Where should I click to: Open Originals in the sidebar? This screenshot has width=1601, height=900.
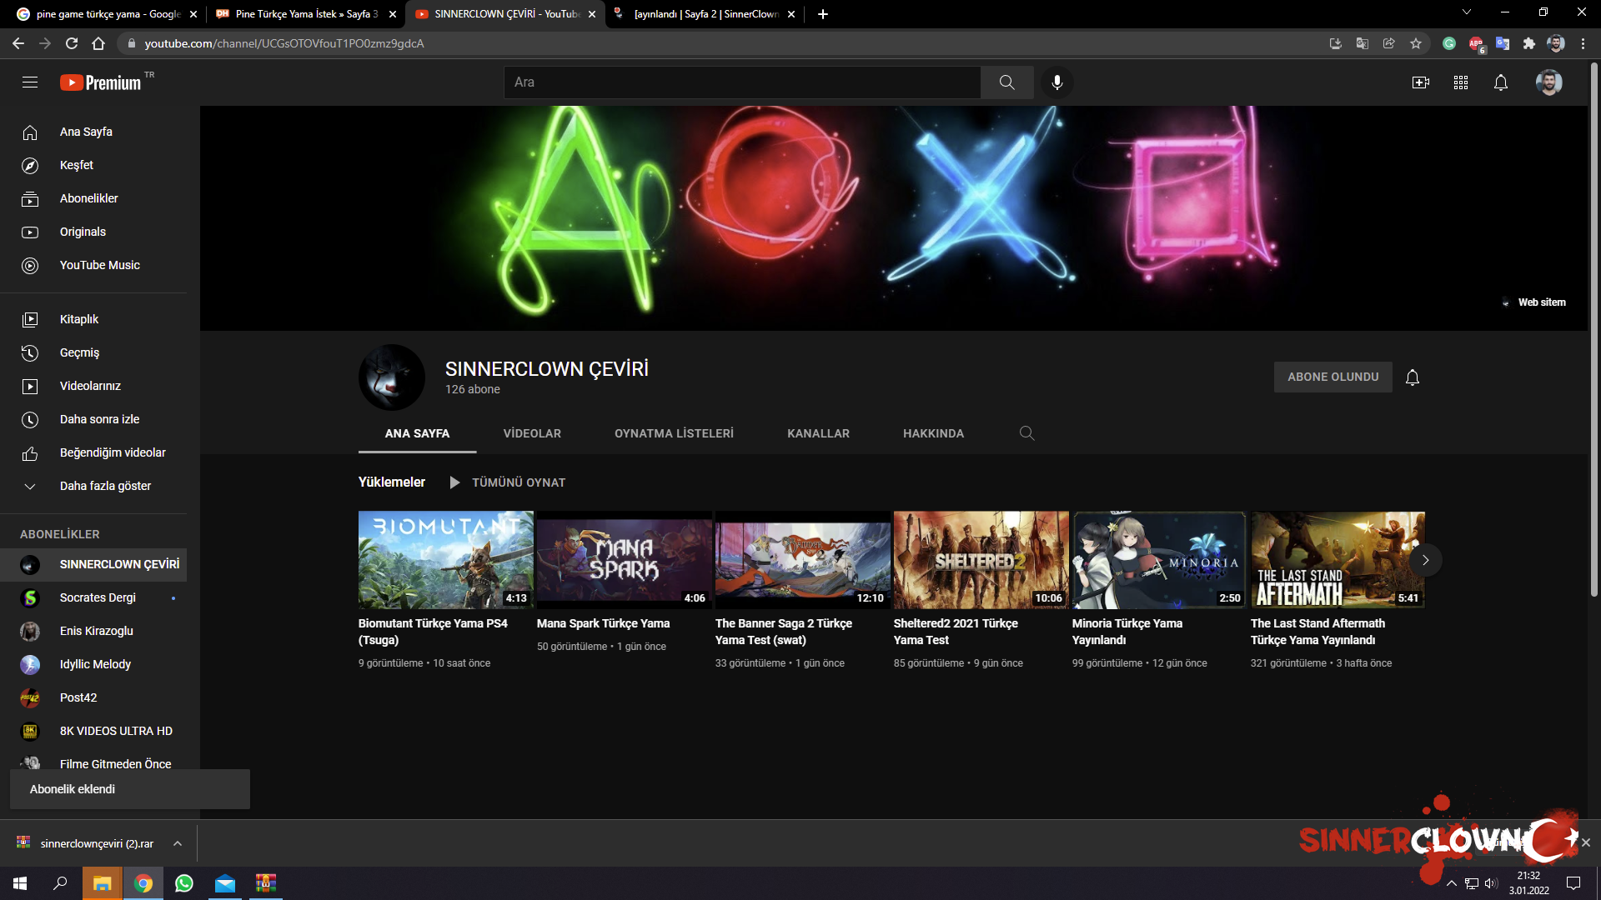(93, 232)
